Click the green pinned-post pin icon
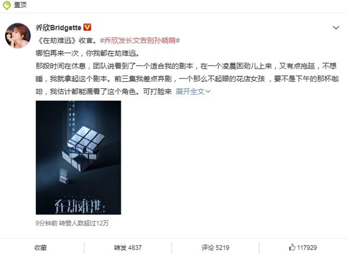This screenshot has width=347, height=256. point(7,5)
